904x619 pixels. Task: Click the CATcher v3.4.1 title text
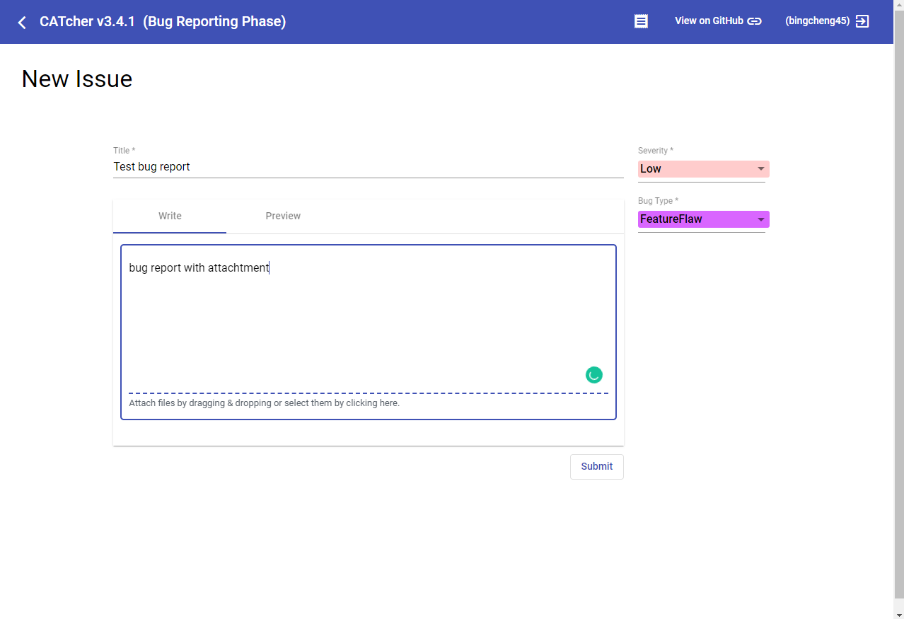coord(87,21)
